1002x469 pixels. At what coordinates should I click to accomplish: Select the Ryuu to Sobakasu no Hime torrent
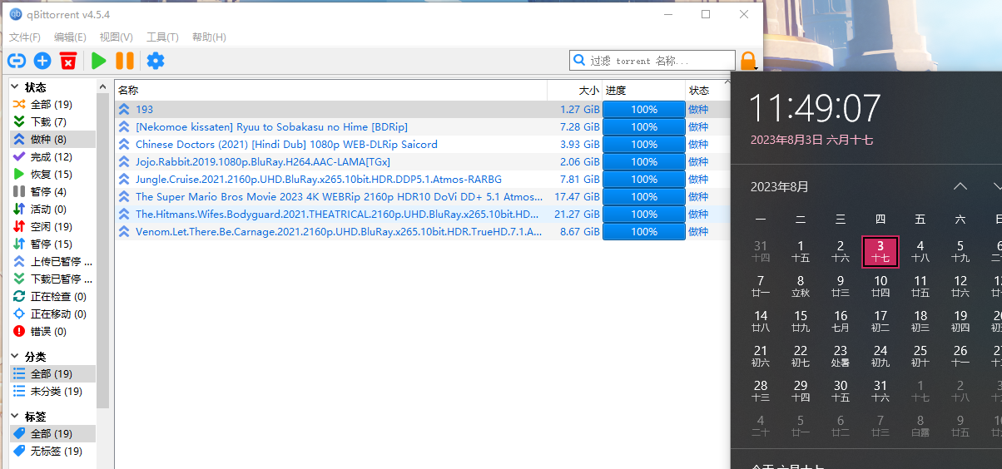422,127
